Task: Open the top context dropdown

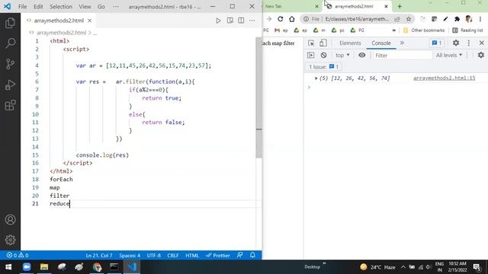Action: point(342,56)
